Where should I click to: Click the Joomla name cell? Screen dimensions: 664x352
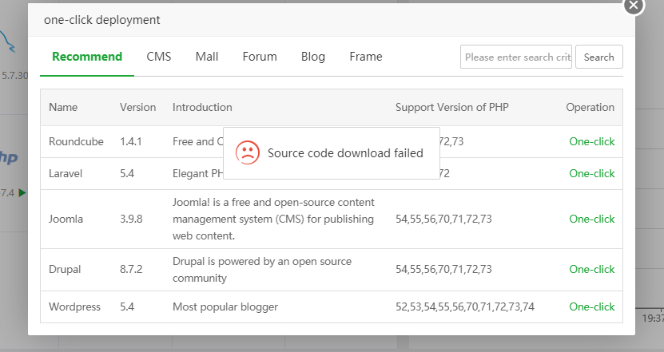pyautogui.click(x=66, y=219)
